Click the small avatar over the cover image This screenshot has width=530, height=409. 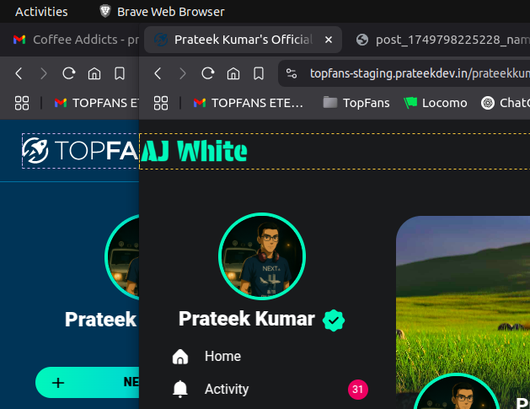coord(457,391)
